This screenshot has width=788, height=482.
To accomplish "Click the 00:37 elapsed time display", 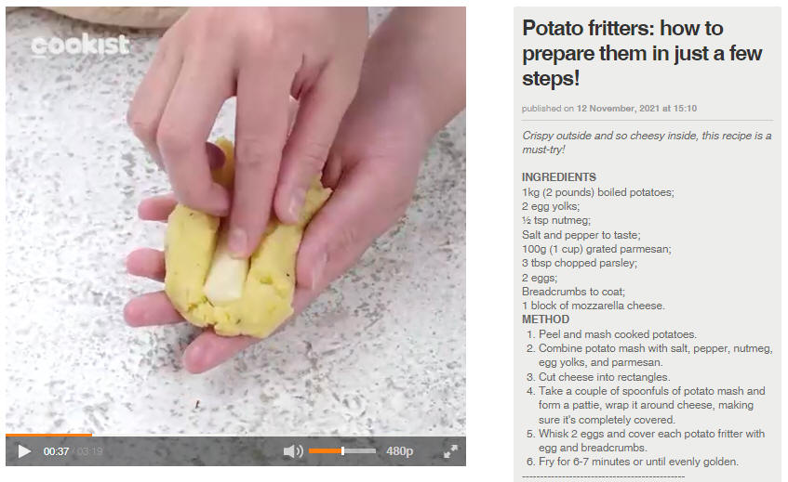I will 56,451.
